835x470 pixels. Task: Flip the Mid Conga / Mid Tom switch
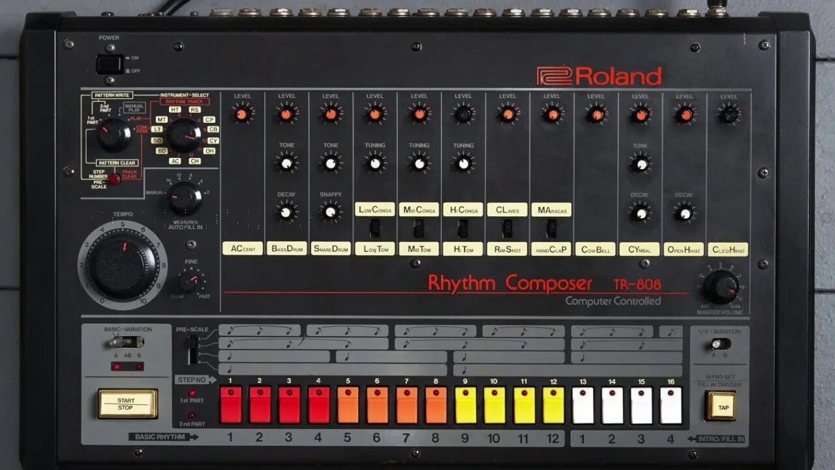pos(419,228)
